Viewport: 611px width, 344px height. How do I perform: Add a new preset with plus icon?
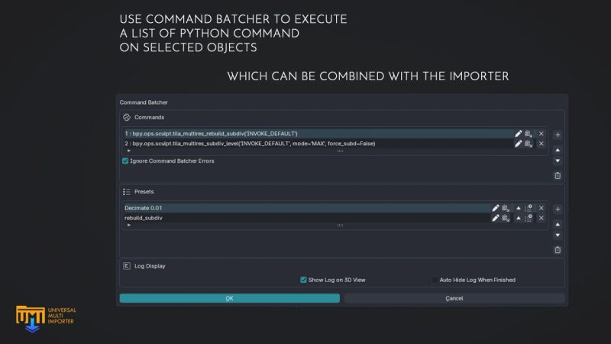tap(558, 209)
